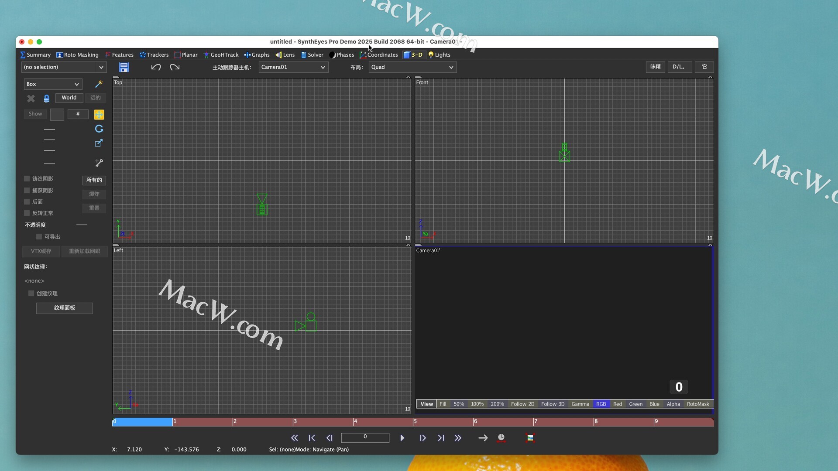Image resolution: width=838 pixels, height=471 pixels.
Task: Open the View menu in camera view
Action: [426, 404]
